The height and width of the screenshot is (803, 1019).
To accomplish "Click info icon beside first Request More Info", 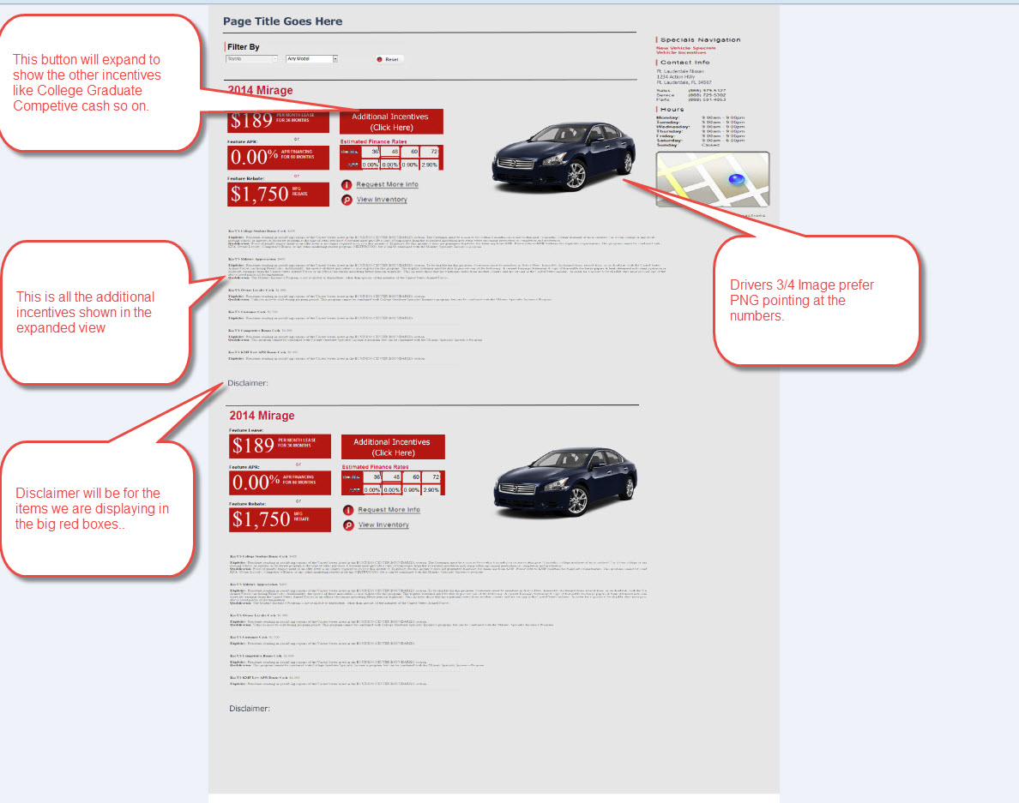I will coord(347,185).
